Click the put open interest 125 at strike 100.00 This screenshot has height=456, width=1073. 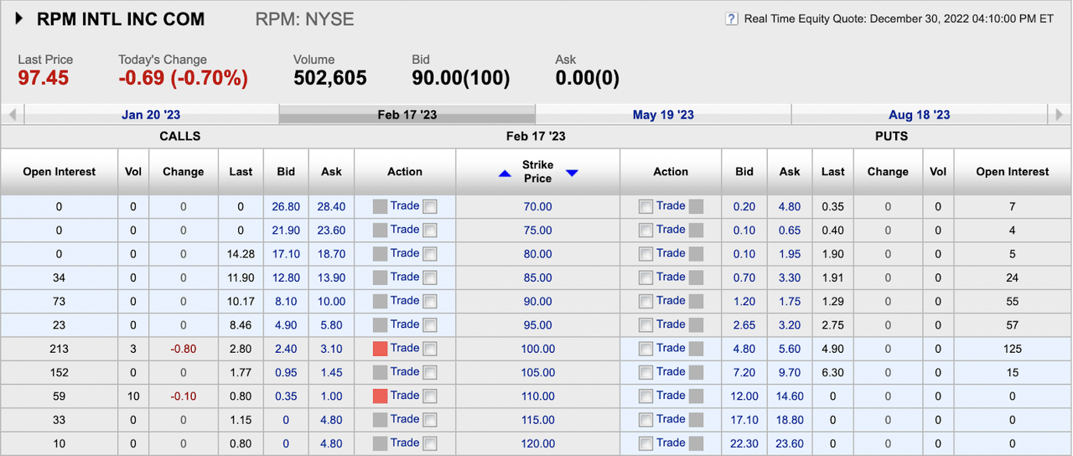point(1013,349)
